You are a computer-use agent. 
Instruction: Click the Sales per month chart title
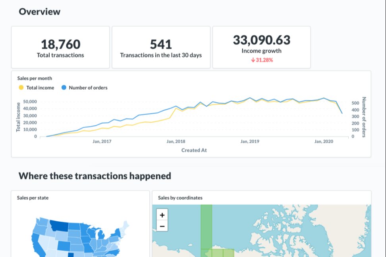tap(35, 78)
